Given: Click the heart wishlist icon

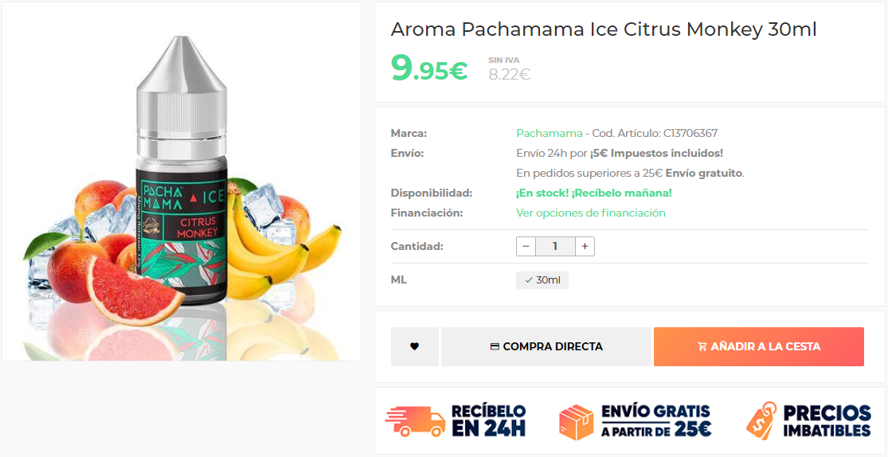Looking at the screenshot, I should pos(415,346).
